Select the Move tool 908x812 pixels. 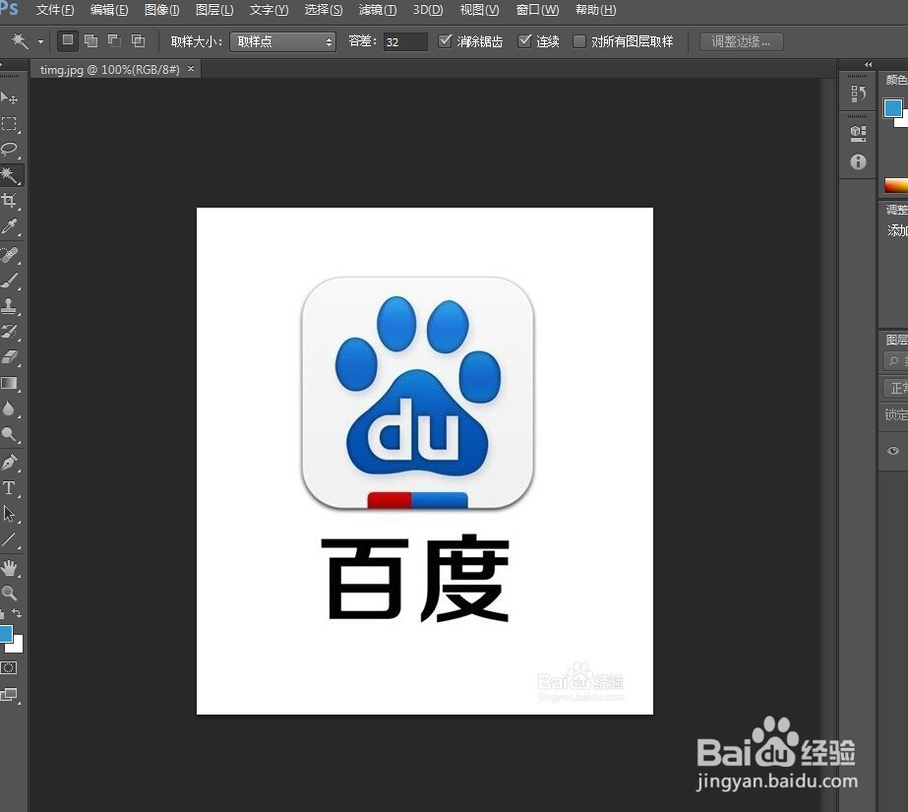[x=9, y=97]
